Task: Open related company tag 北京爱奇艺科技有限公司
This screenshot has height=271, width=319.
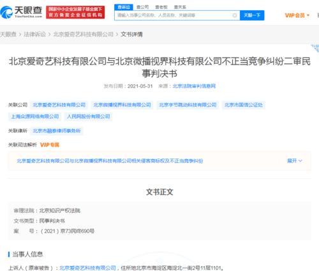Action: tap(59, 105)
